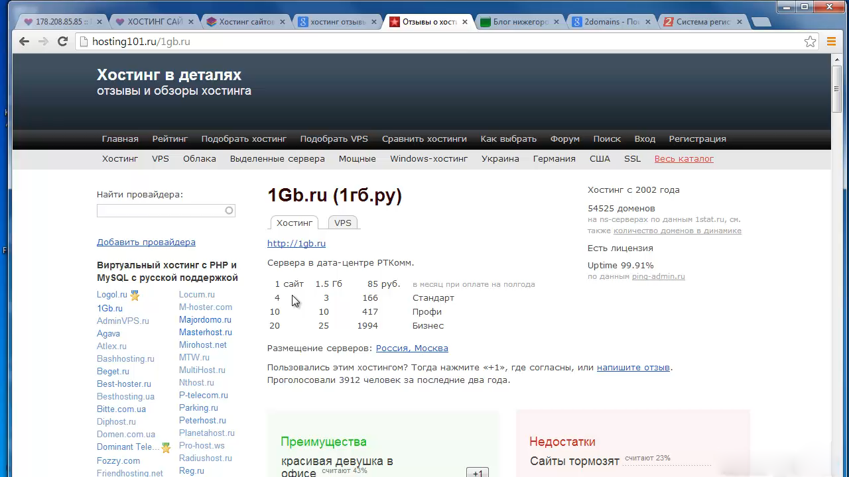Open 'Форум' in the top menu
Screen dimensions: 849x477
point(565,139)
